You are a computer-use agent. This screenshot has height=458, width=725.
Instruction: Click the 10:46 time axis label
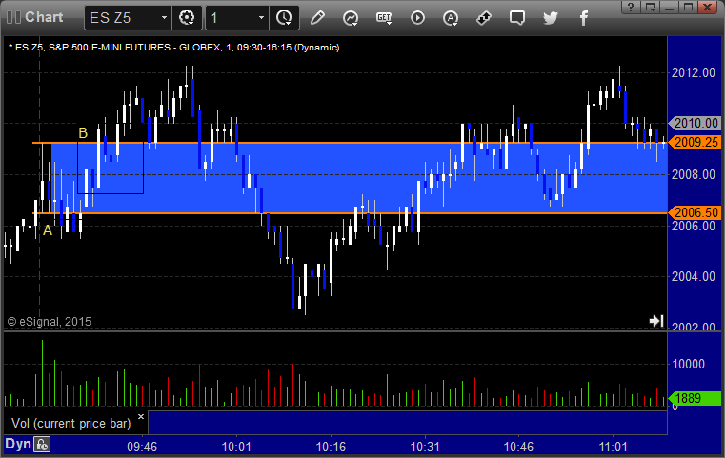pyautogui.click(x=518, y=447)
